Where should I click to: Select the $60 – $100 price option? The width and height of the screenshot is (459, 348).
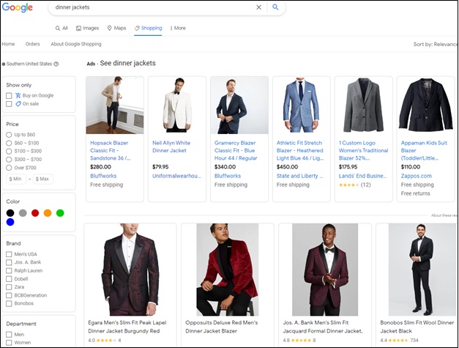pyautogui.click(x=9, y=143)
